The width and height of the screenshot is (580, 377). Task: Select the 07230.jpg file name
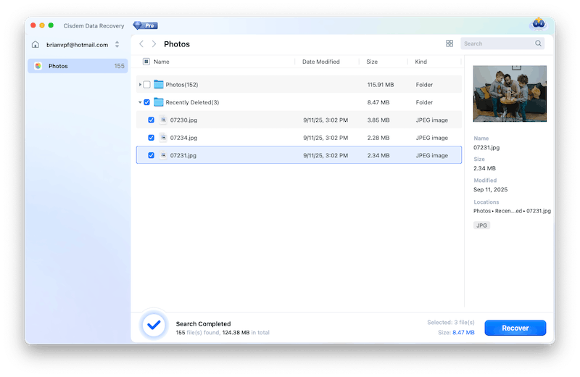pos(183,120)
